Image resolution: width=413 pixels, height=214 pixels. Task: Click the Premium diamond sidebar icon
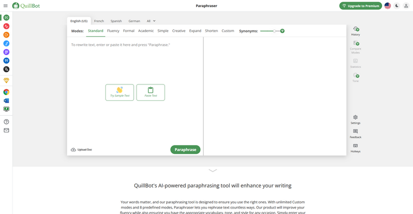click(6, 81)
